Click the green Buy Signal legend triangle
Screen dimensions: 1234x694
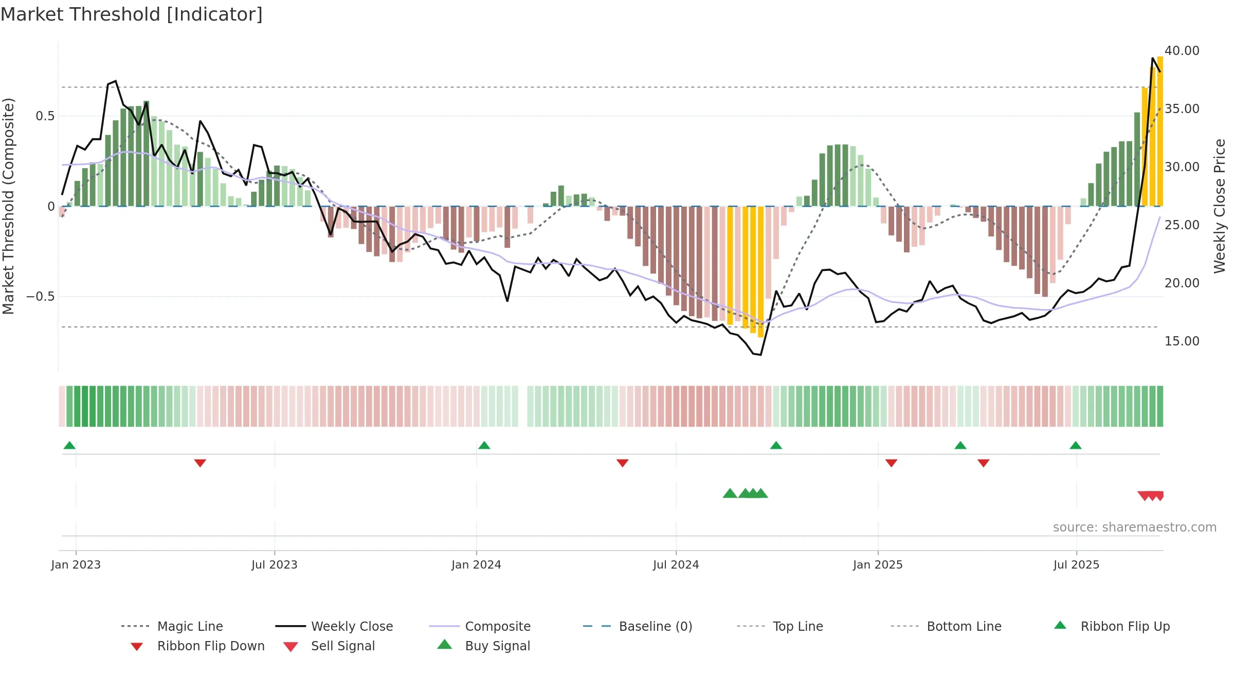(x=445, y=644)
